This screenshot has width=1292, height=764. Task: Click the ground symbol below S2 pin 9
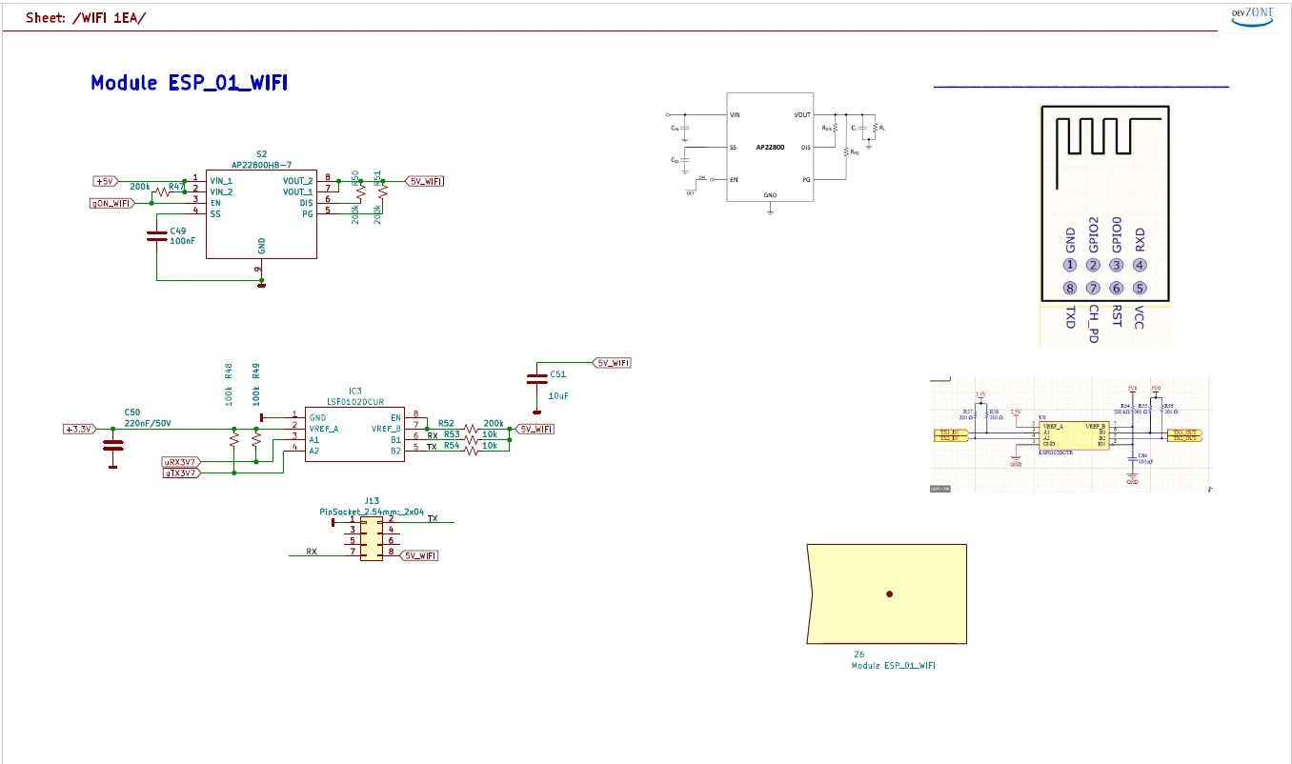click(262, 284)
